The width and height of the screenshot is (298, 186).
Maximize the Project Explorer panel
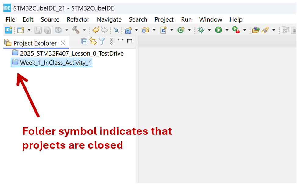coord(129,41)
